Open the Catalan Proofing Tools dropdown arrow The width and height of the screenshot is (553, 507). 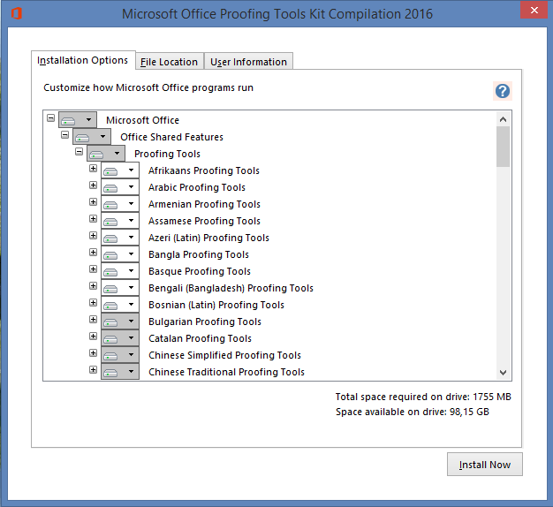click(132, 337)
